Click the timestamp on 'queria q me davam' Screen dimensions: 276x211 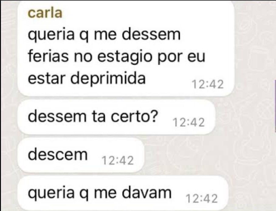click(x=202, y=199)
